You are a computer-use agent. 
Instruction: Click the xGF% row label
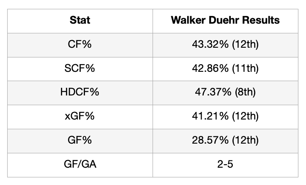point(79,115)
